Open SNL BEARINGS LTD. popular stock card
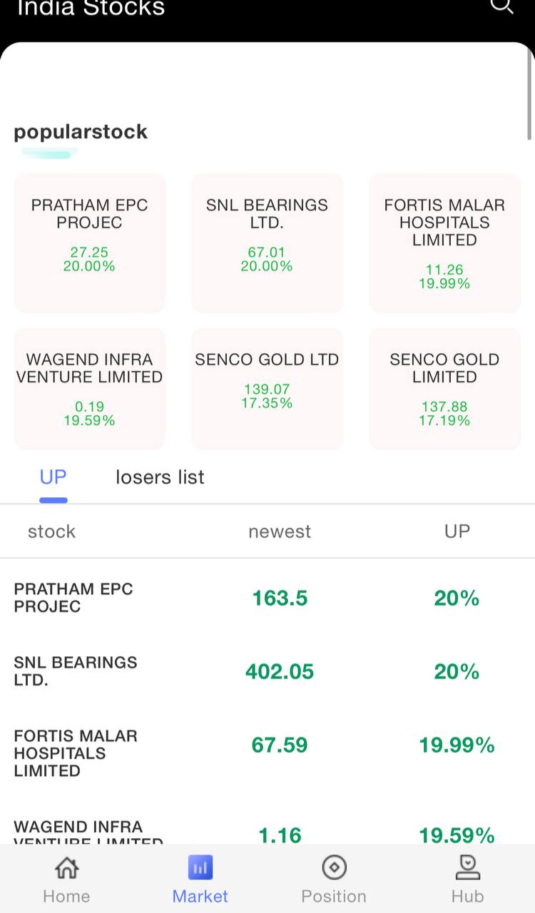 click(267, 243)
